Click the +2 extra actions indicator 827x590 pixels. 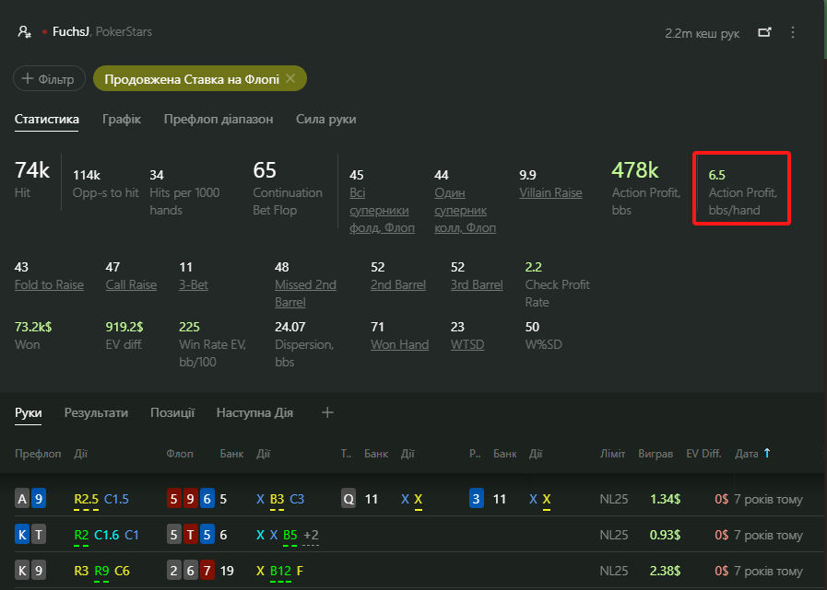[311, 535]
